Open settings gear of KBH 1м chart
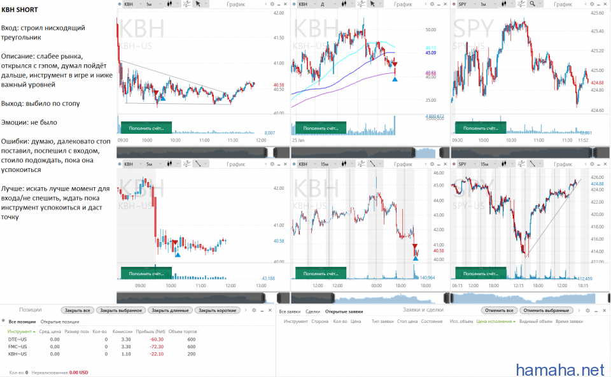611x377 pixels. pos(272,4)
